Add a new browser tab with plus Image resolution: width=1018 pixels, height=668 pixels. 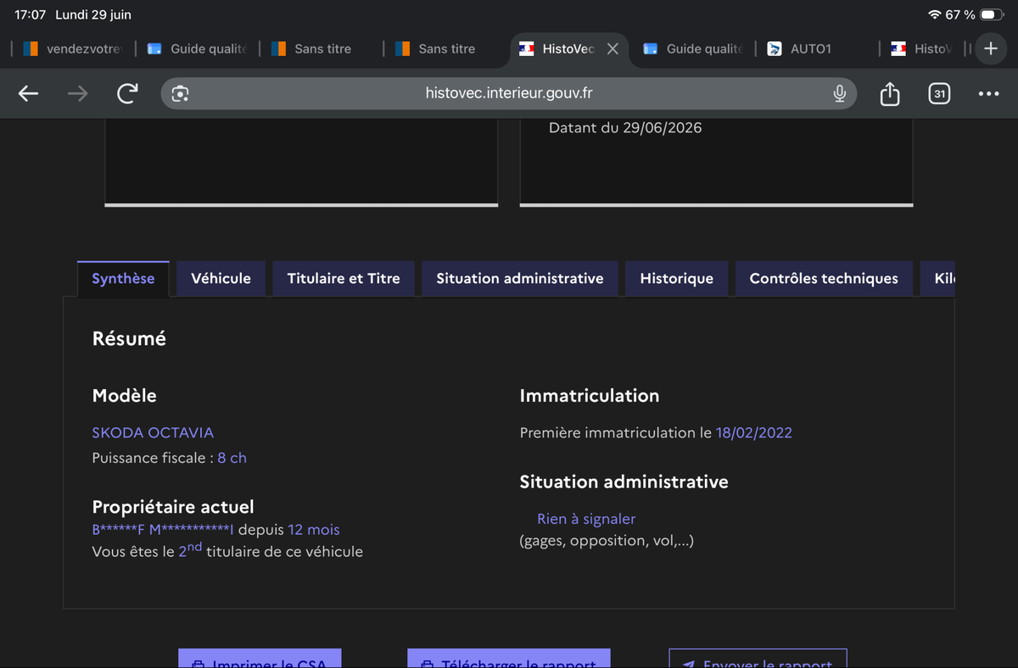(x=990, y=48)
